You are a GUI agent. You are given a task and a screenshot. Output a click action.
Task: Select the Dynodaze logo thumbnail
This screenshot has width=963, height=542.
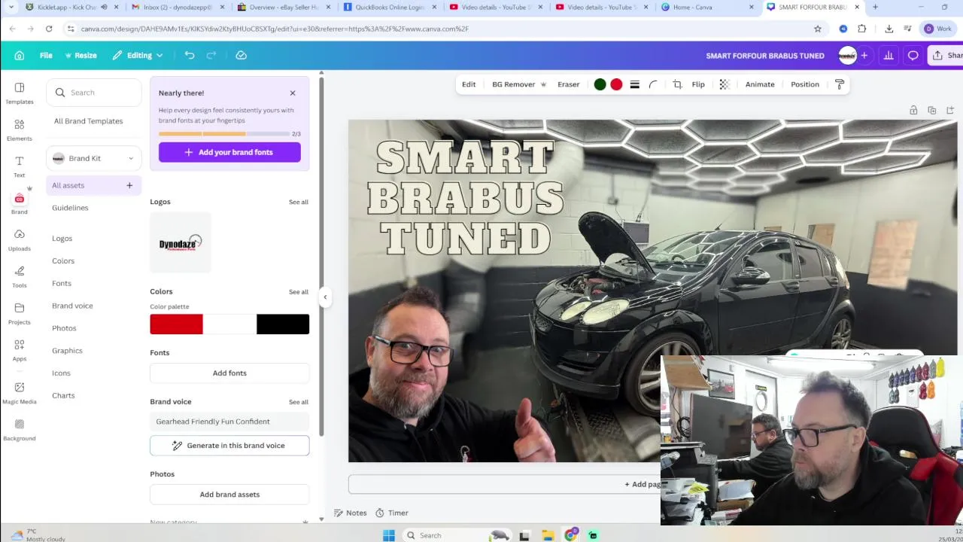click(181, 242)
